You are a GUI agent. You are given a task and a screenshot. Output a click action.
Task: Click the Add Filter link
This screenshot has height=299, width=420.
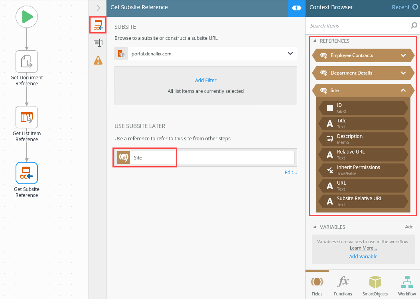pos(205,81)
